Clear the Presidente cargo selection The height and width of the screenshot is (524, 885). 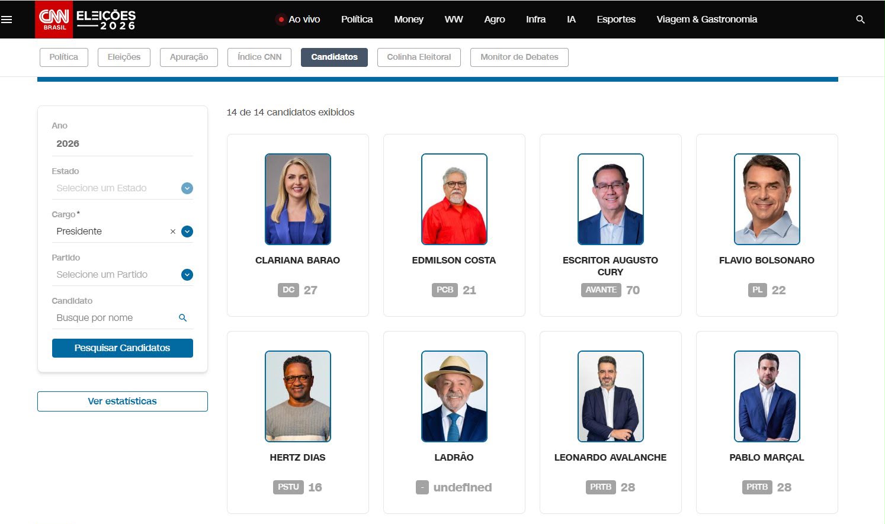(x=173, y=232)
